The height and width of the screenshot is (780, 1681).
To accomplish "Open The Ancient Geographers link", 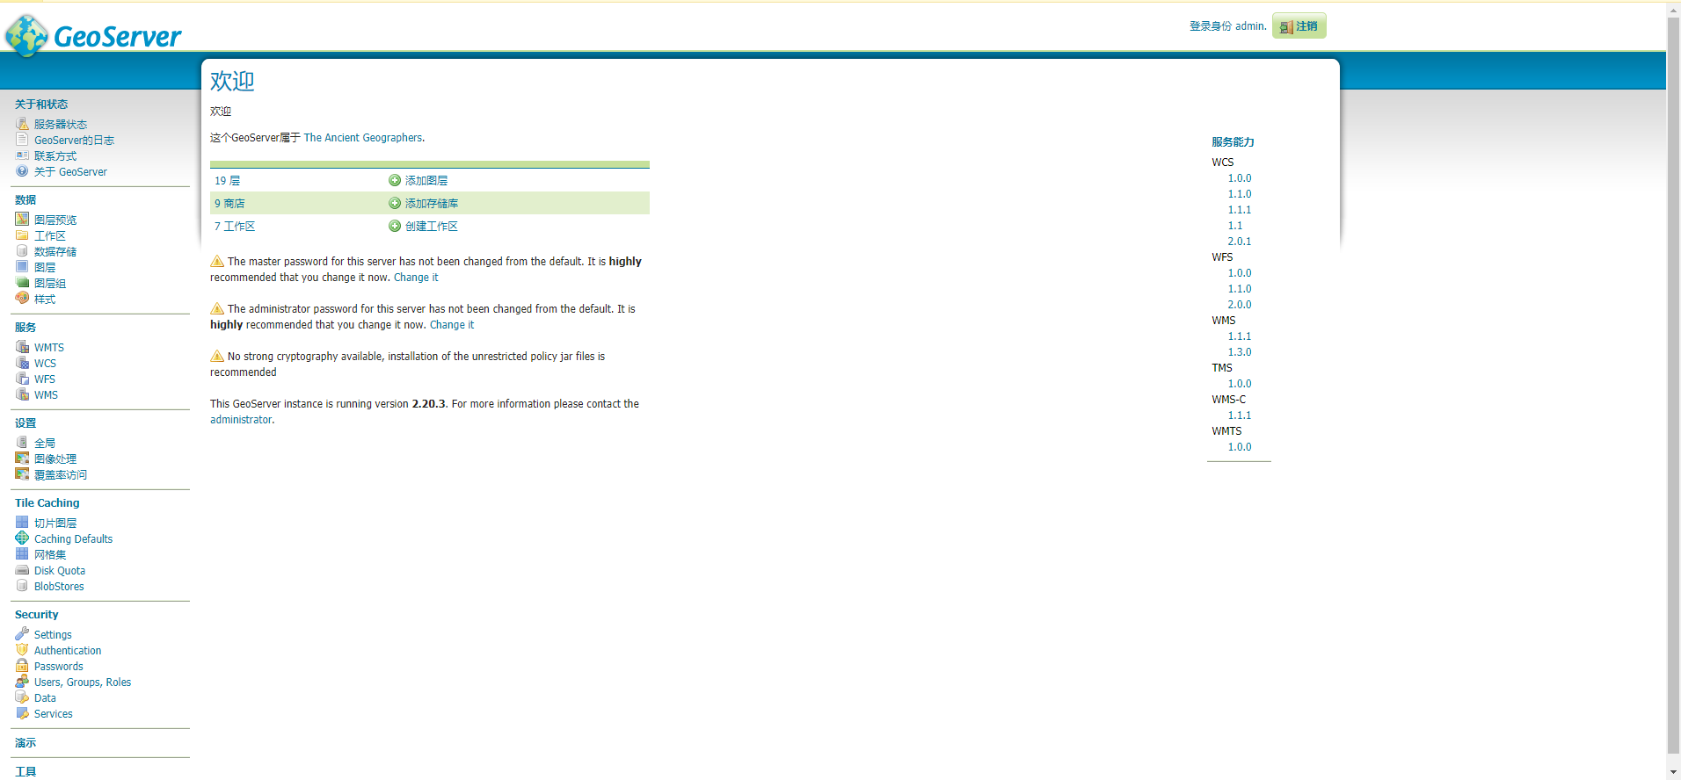I will point(363,138).
